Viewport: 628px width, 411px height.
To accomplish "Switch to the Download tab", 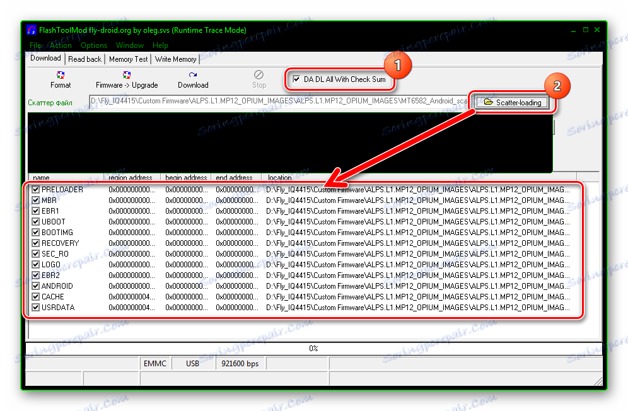I will click(45, 58).
